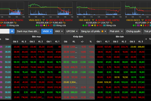Image resolution: width=151 pixels, height=101 pixels.
Task: Click the ask volume 529,30 cell
Action: coord(108,82)
